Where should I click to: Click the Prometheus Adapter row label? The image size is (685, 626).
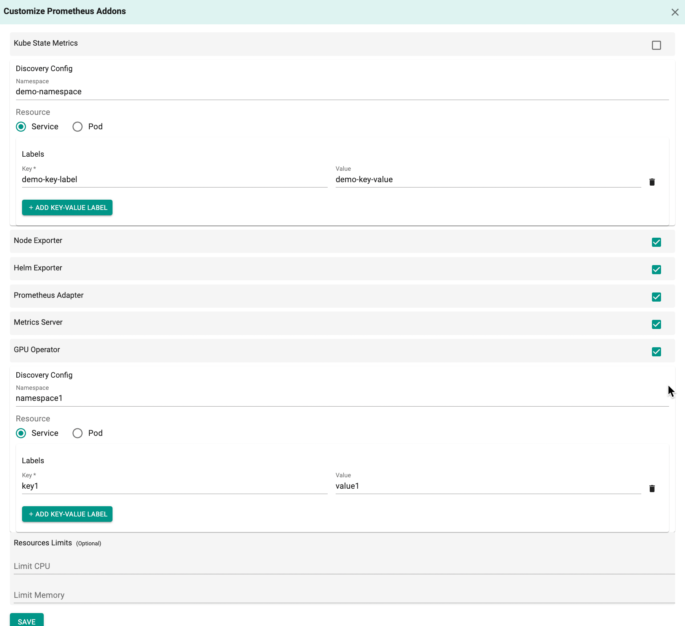[x=49, y=295]
